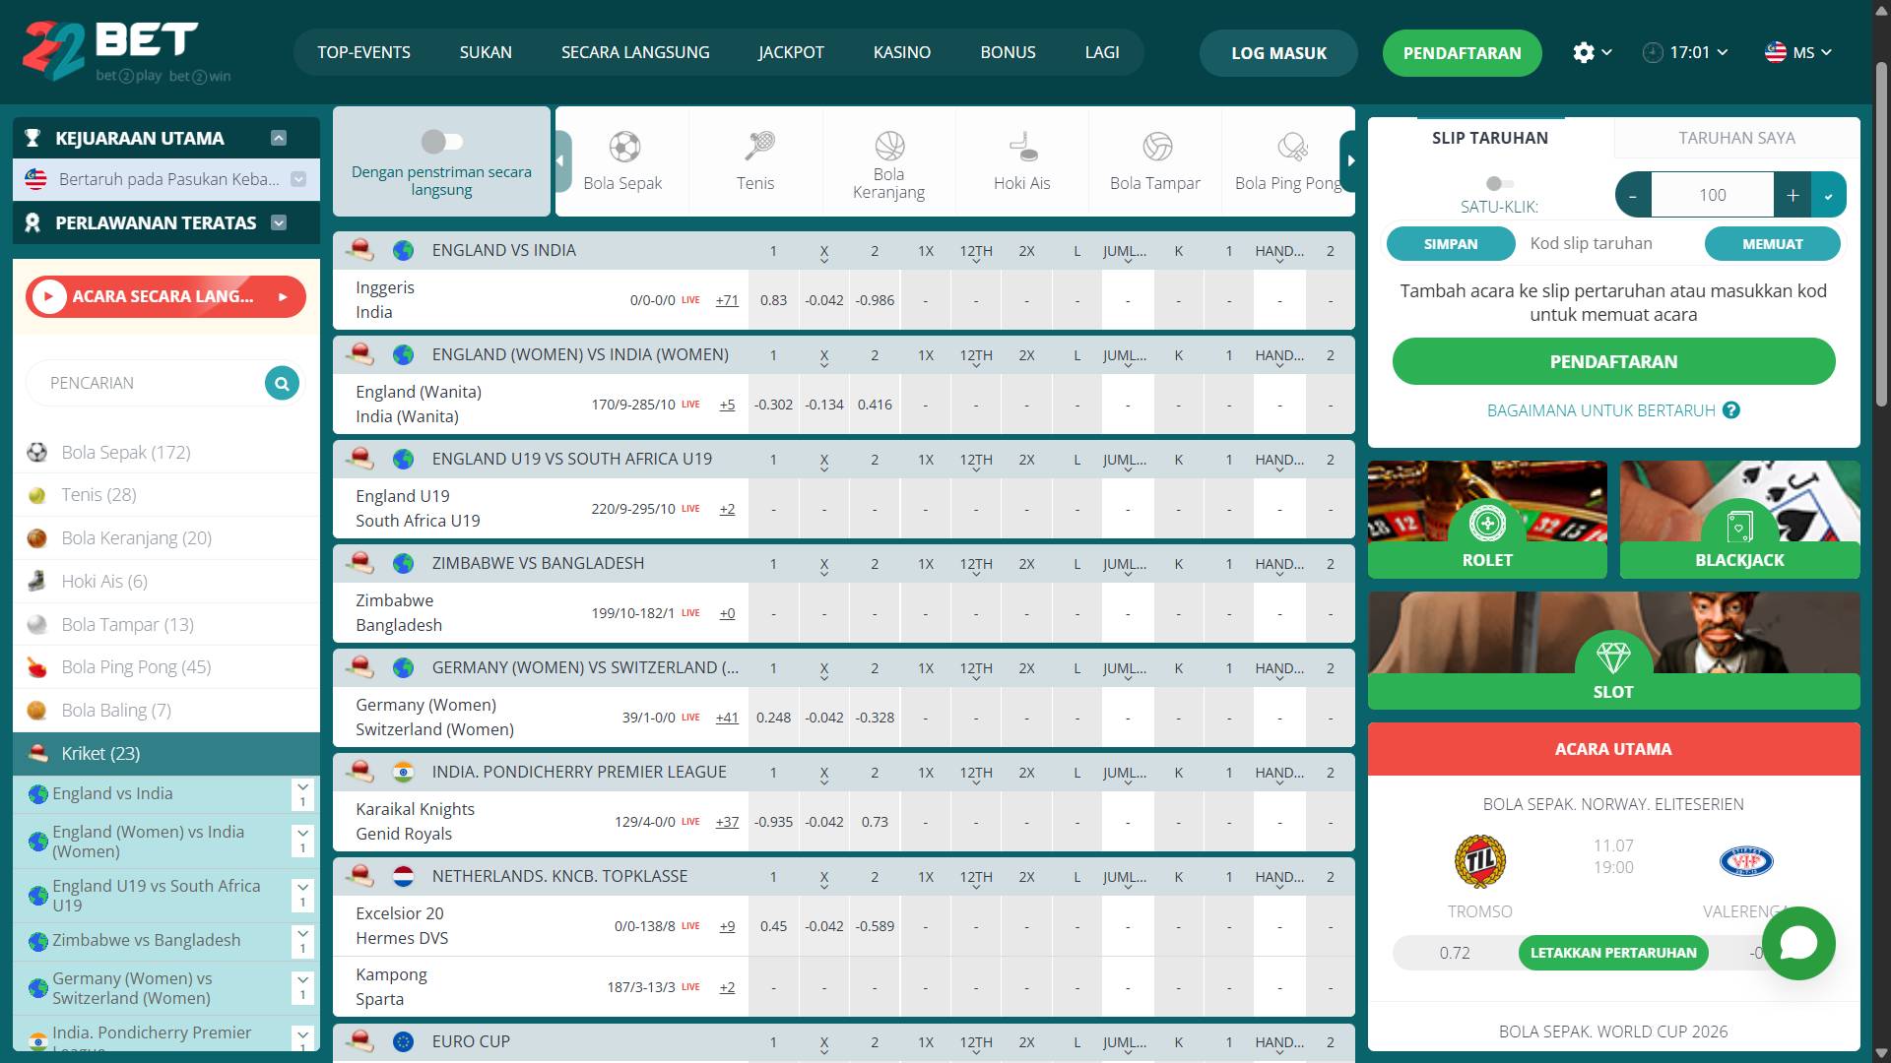Open the Slot casino tile
Screen dimensions: 1891x1063
click(1613, 651)
